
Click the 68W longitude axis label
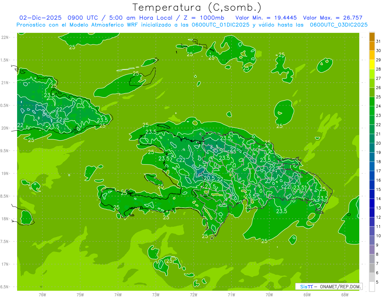coord(345,295)
